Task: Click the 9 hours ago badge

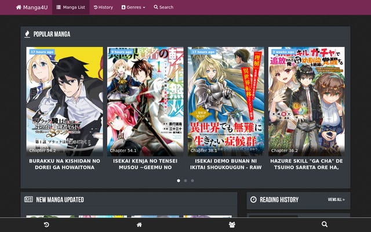Action: point(122,52)
